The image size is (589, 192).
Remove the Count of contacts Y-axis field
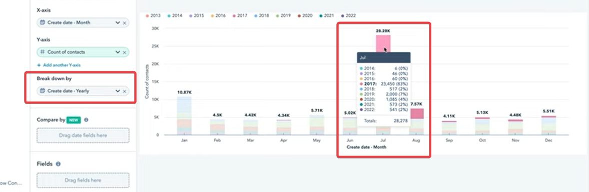coord(125,52)
